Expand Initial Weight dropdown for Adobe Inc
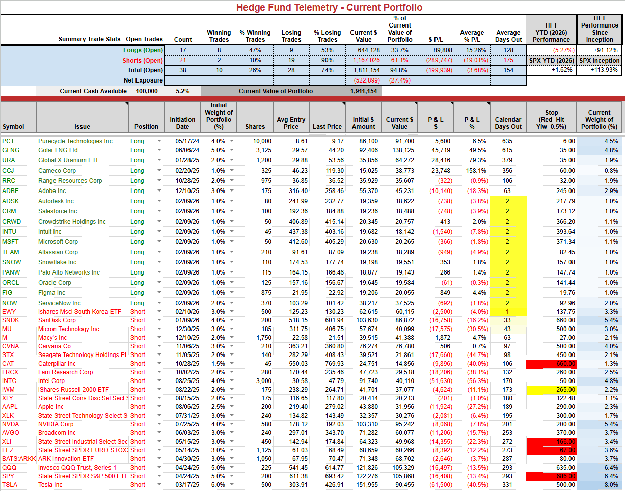625x491 pixels. point(232,191)
